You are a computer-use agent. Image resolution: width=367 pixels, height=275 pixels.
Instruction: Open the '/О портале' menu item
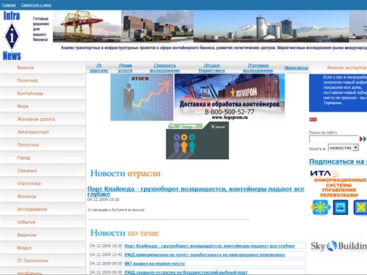pyautogui.click(x=99, y=68)
